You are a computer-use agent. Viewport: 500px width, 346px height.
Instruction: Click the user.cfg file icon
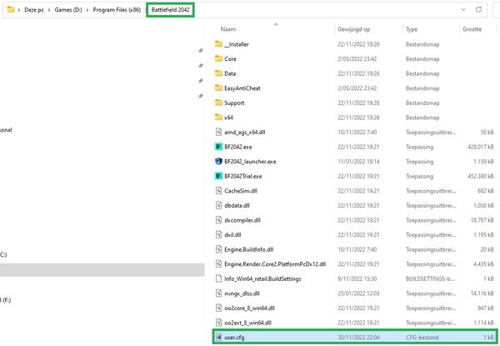pos(218,338)
